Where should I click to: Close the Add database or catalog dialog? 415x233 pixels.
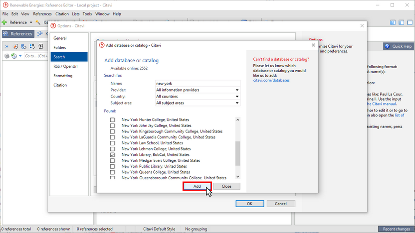[x=313, y=45]
